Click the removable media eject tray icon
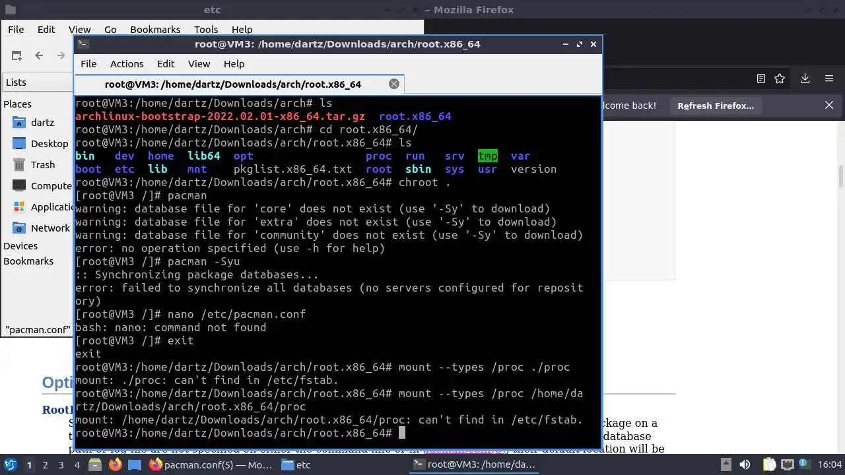The image size is (845, 475). (x=726, y=464)
